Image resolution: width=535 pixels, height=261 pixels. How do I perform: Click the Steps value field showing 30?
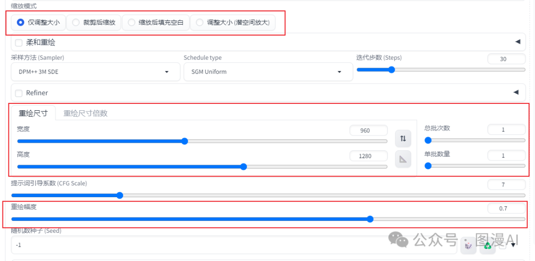(507, 59)
